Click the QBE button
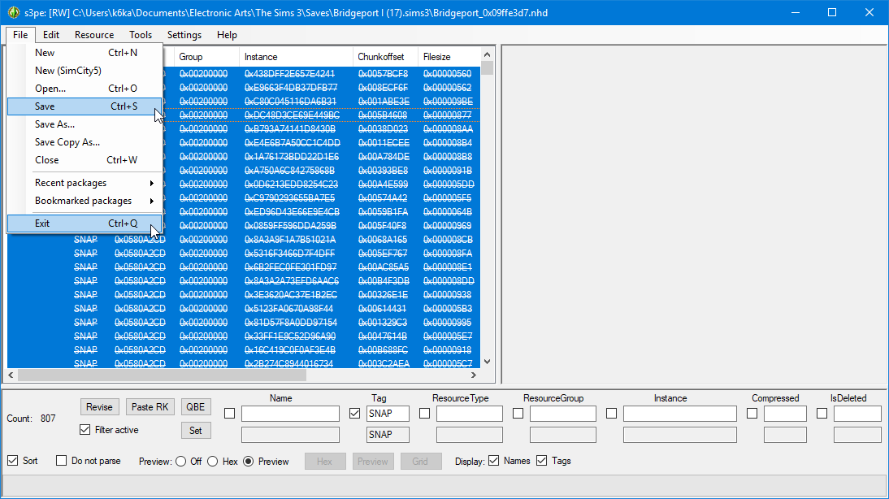The height and width of the screenshot is (499, 889). click(196, 407)
